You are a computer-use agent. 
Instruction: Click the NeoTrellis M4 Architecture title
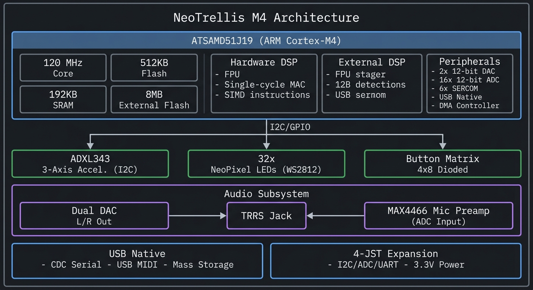point(266,17)
